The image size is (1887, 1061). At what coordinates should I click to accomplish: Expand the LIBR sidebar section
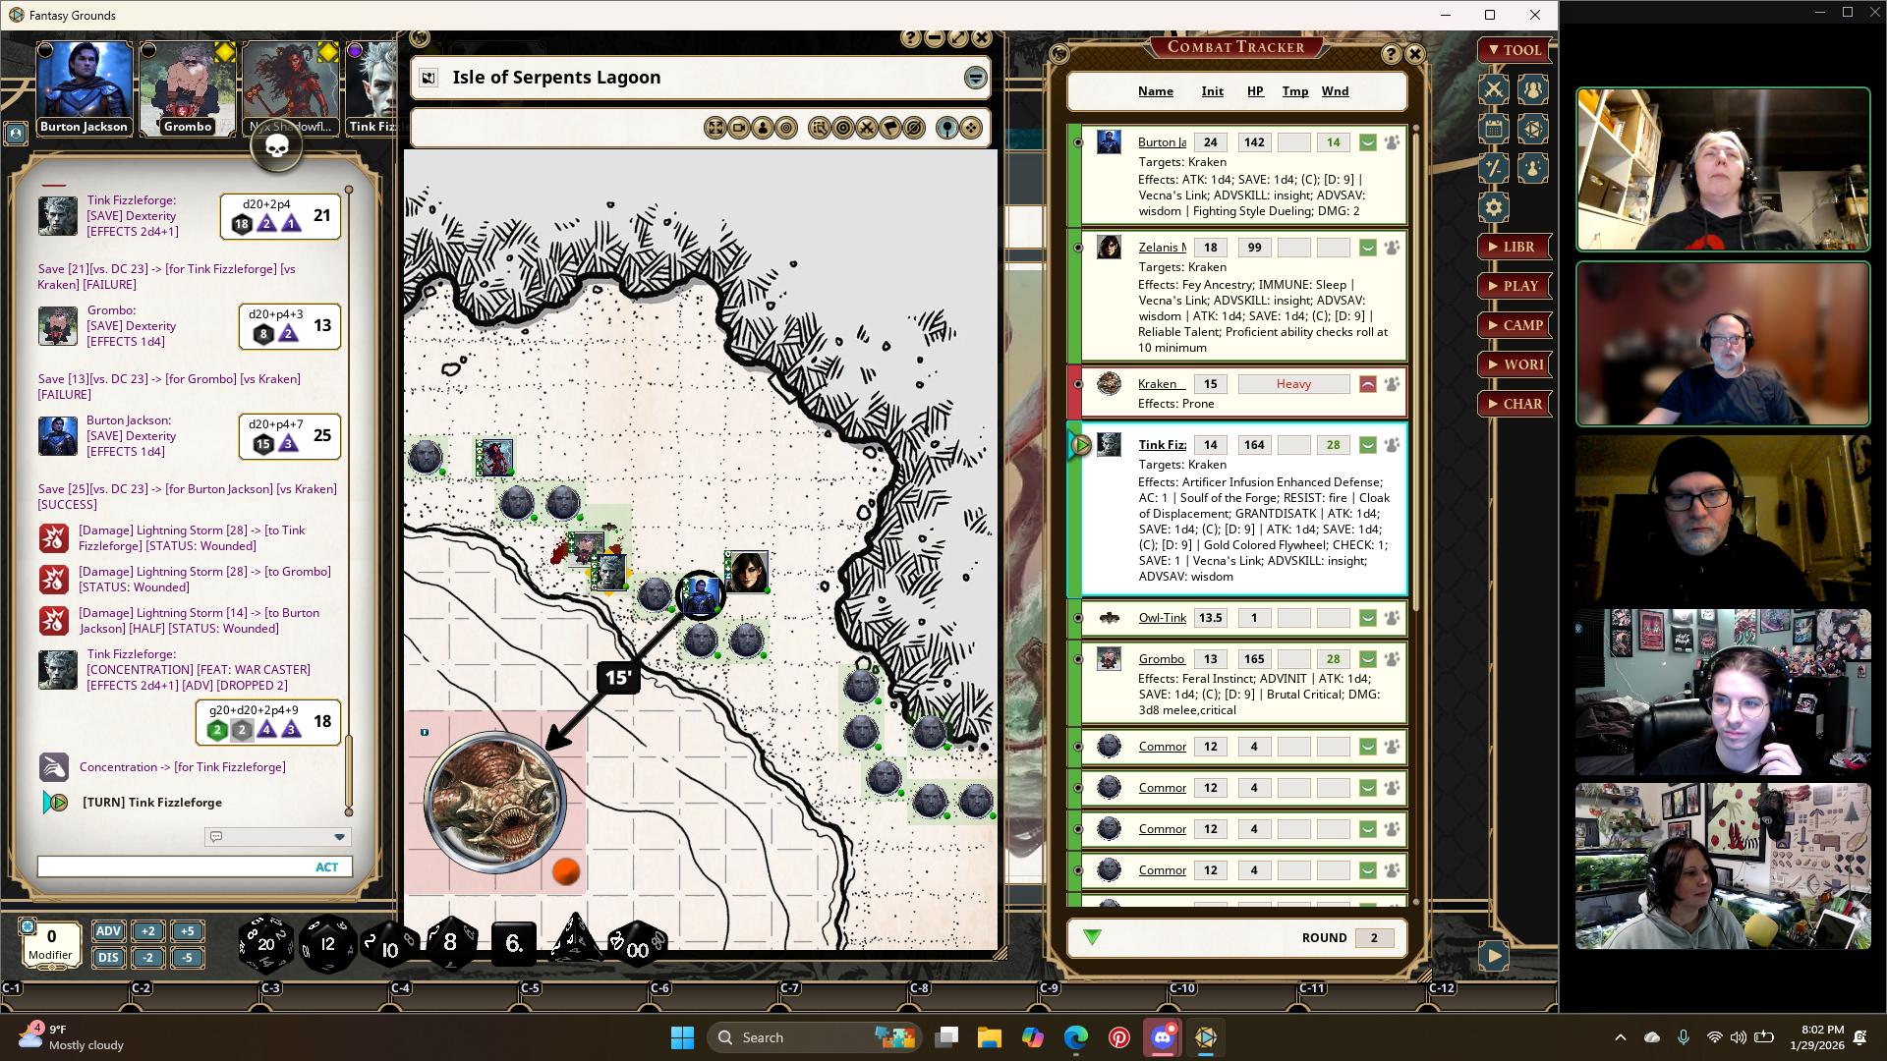[1515, 247]
